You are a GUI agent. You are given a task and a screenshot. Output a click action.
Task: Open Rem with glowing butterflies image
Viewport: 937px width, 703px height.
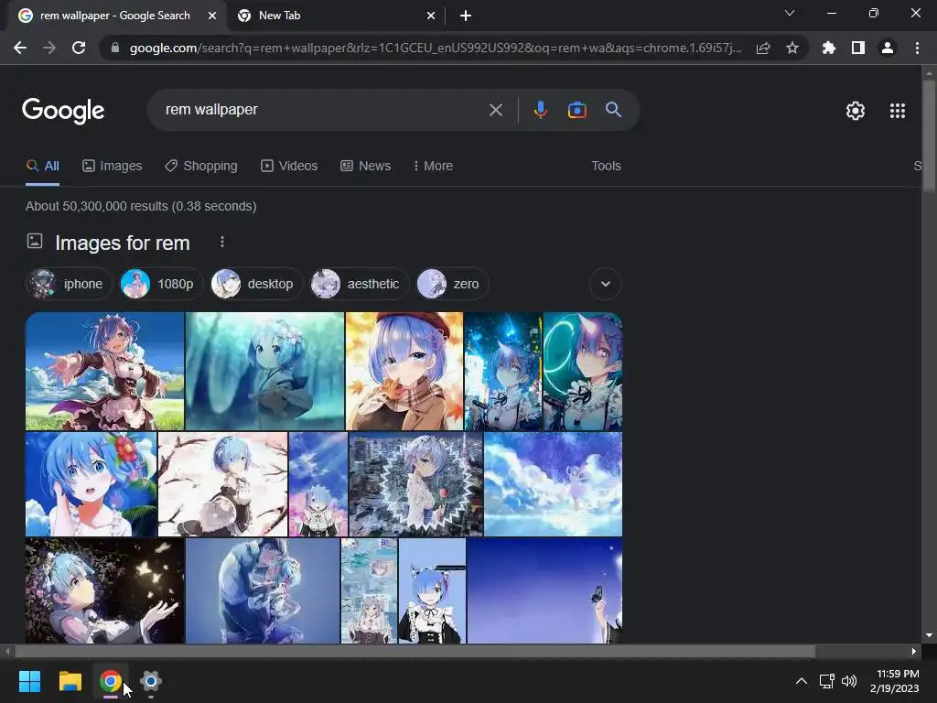(x=104, y=590)
